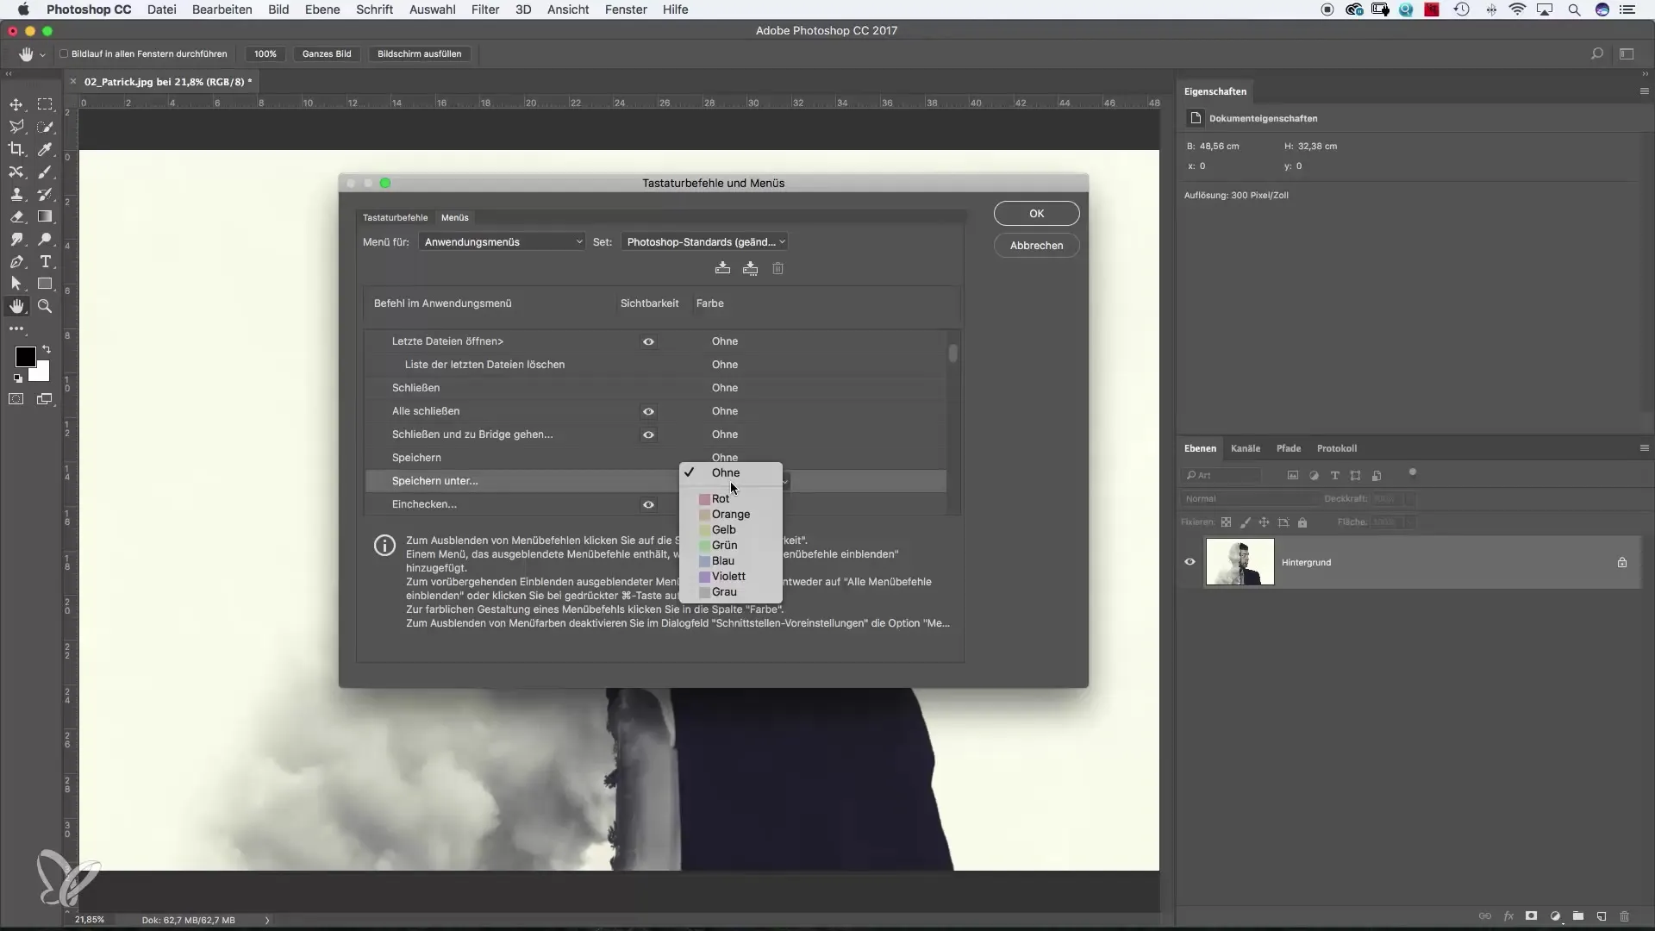Select the Type tool
1655x931 pixels.
click(45, 261)
